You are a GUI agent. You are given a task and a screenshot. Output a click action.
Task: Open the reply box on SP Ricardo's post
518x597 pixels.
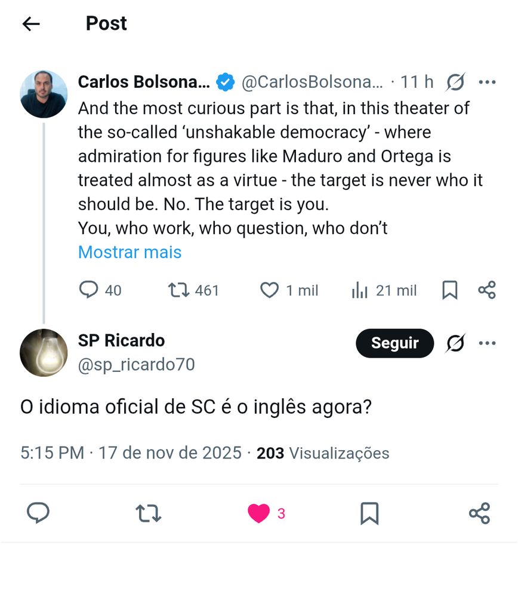click(38, 513)
